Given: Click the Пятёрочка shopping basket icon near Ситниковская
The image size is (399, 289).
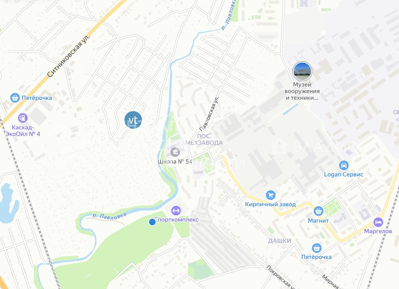Looking at the screenshot, I should click(15, 98).
